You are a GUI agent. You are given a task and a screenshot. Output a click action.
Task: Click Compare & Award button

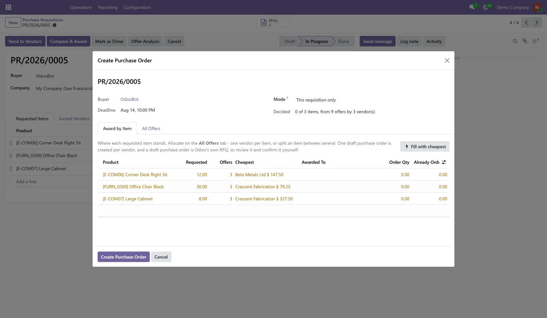point(68,41)
